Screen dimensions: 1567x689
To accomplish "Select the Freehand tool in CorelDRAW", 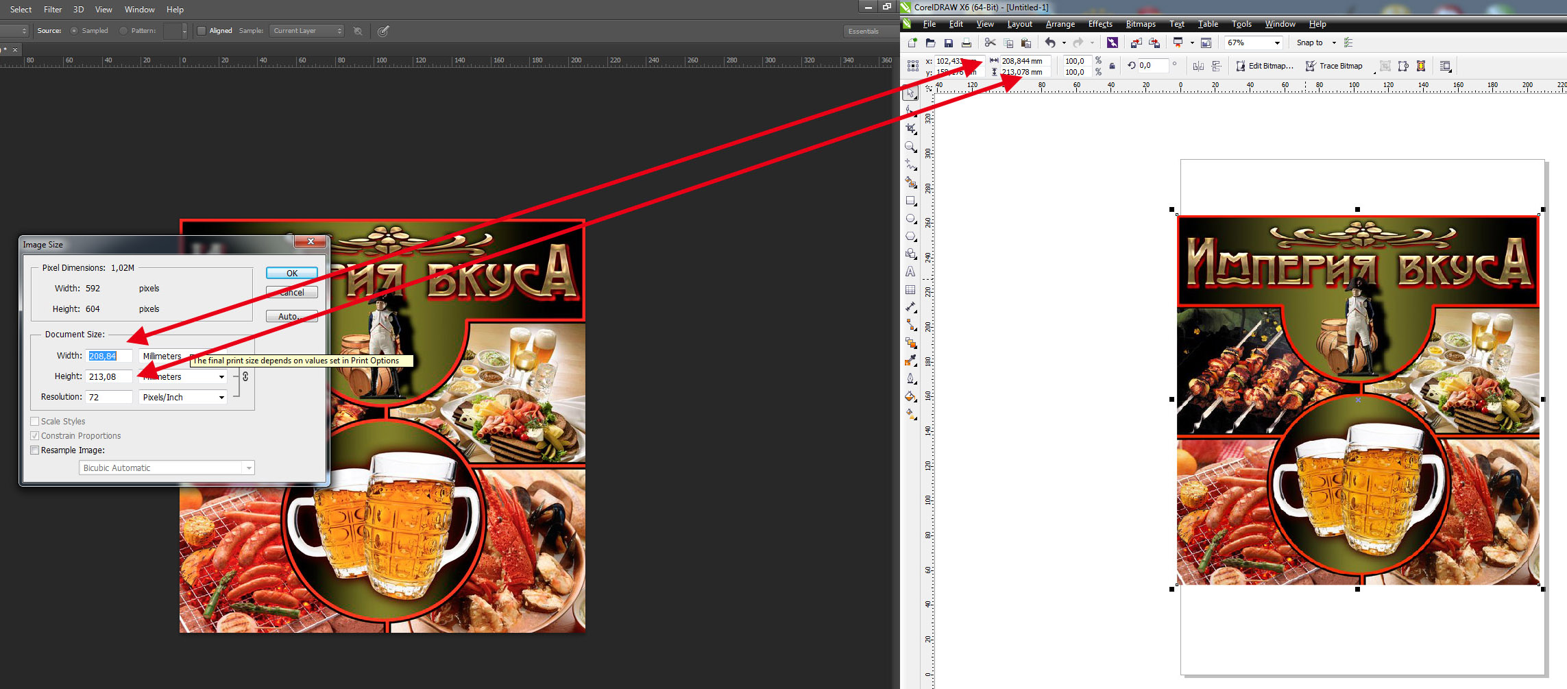I will tap(910, 165).
